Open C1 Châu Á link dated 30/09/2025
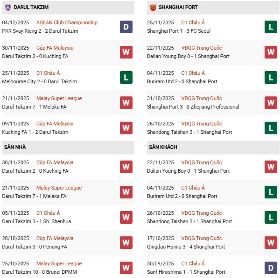The width and height of the screenshot is (280, 278). click(193, 263)
